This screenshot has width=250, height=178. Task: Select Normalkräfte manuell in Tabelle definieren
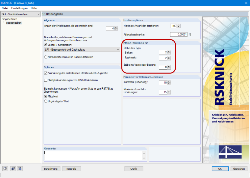click(46, 57)
